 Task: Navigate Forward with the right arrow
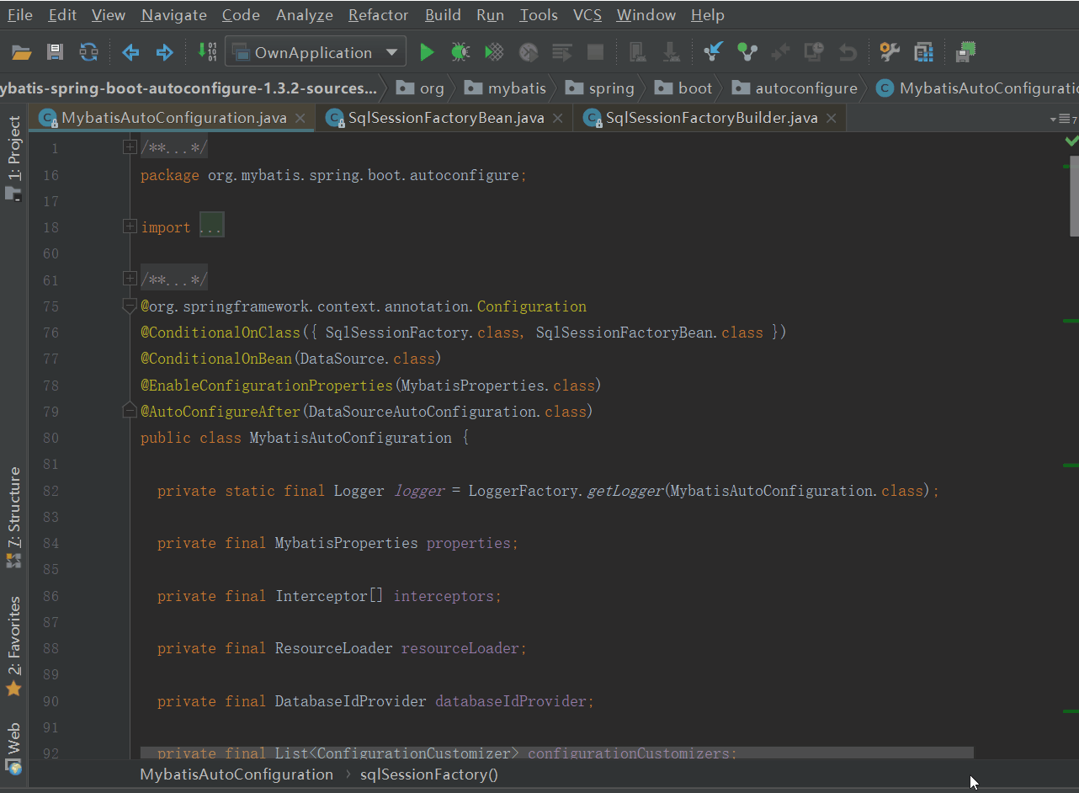click(164, 52)
